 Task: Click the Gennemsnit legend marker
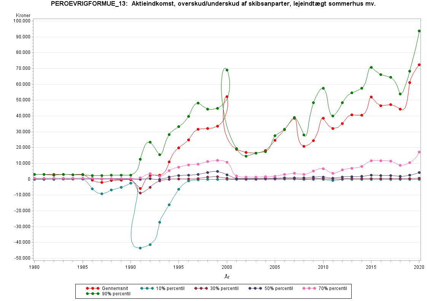pos(92,288)
